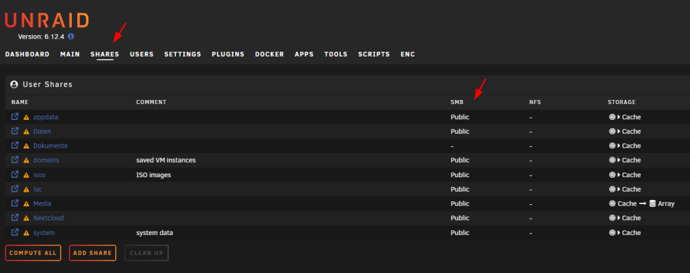
Task: Click the warning triangle next to Daten
Action: click(26, 132)
